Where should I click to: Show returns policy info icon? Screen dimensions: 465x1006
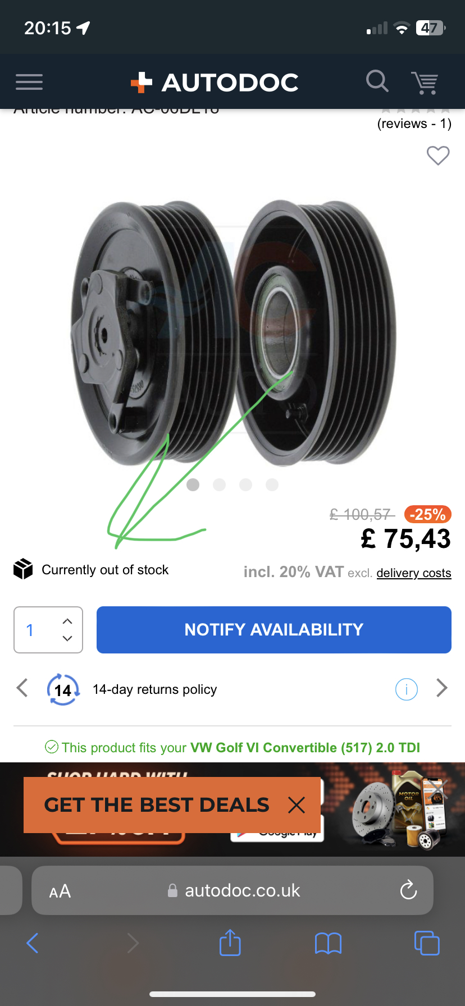click(407, 689)
